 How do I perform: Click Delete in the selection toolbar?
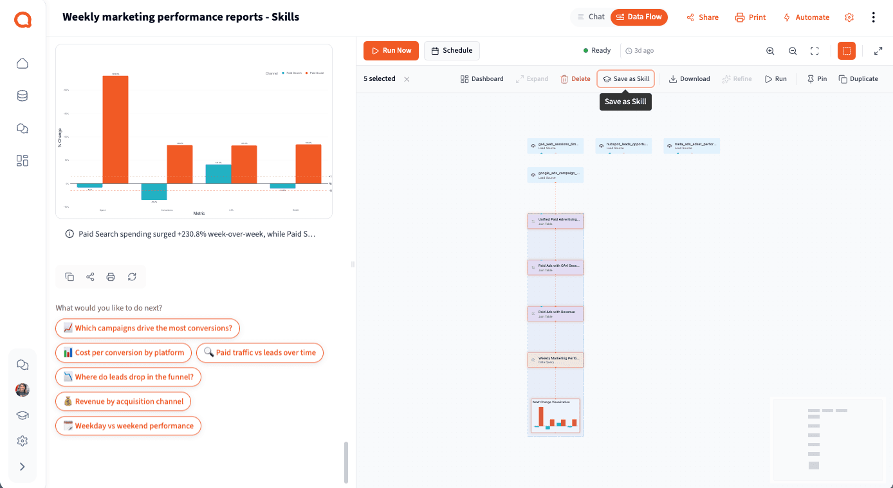[x=575, y=79]
